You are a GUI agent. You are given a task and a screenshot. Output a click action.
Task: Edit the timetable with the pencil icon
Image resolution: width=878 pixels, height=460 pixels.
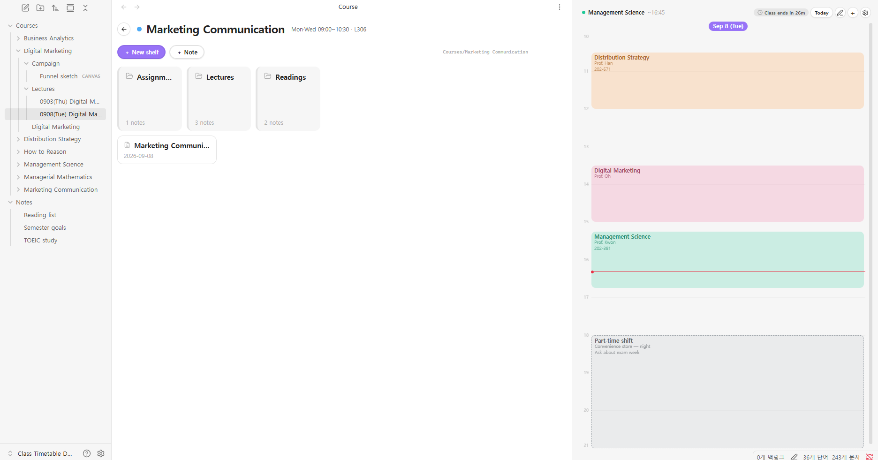click(x=840, y=13)
